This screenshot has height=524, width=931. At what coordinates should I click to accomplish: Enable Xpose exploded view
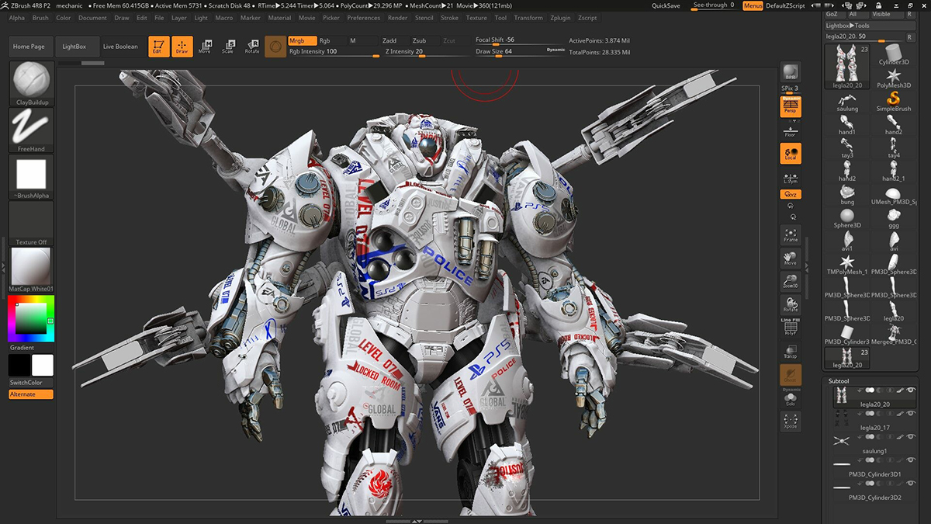[x=791, y=422]
